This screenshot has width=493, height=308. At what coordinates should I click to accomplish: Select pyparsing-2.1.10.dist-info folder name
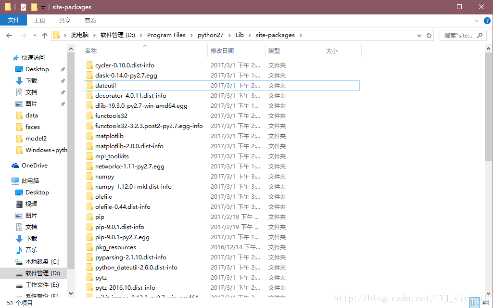coord(130,257)
